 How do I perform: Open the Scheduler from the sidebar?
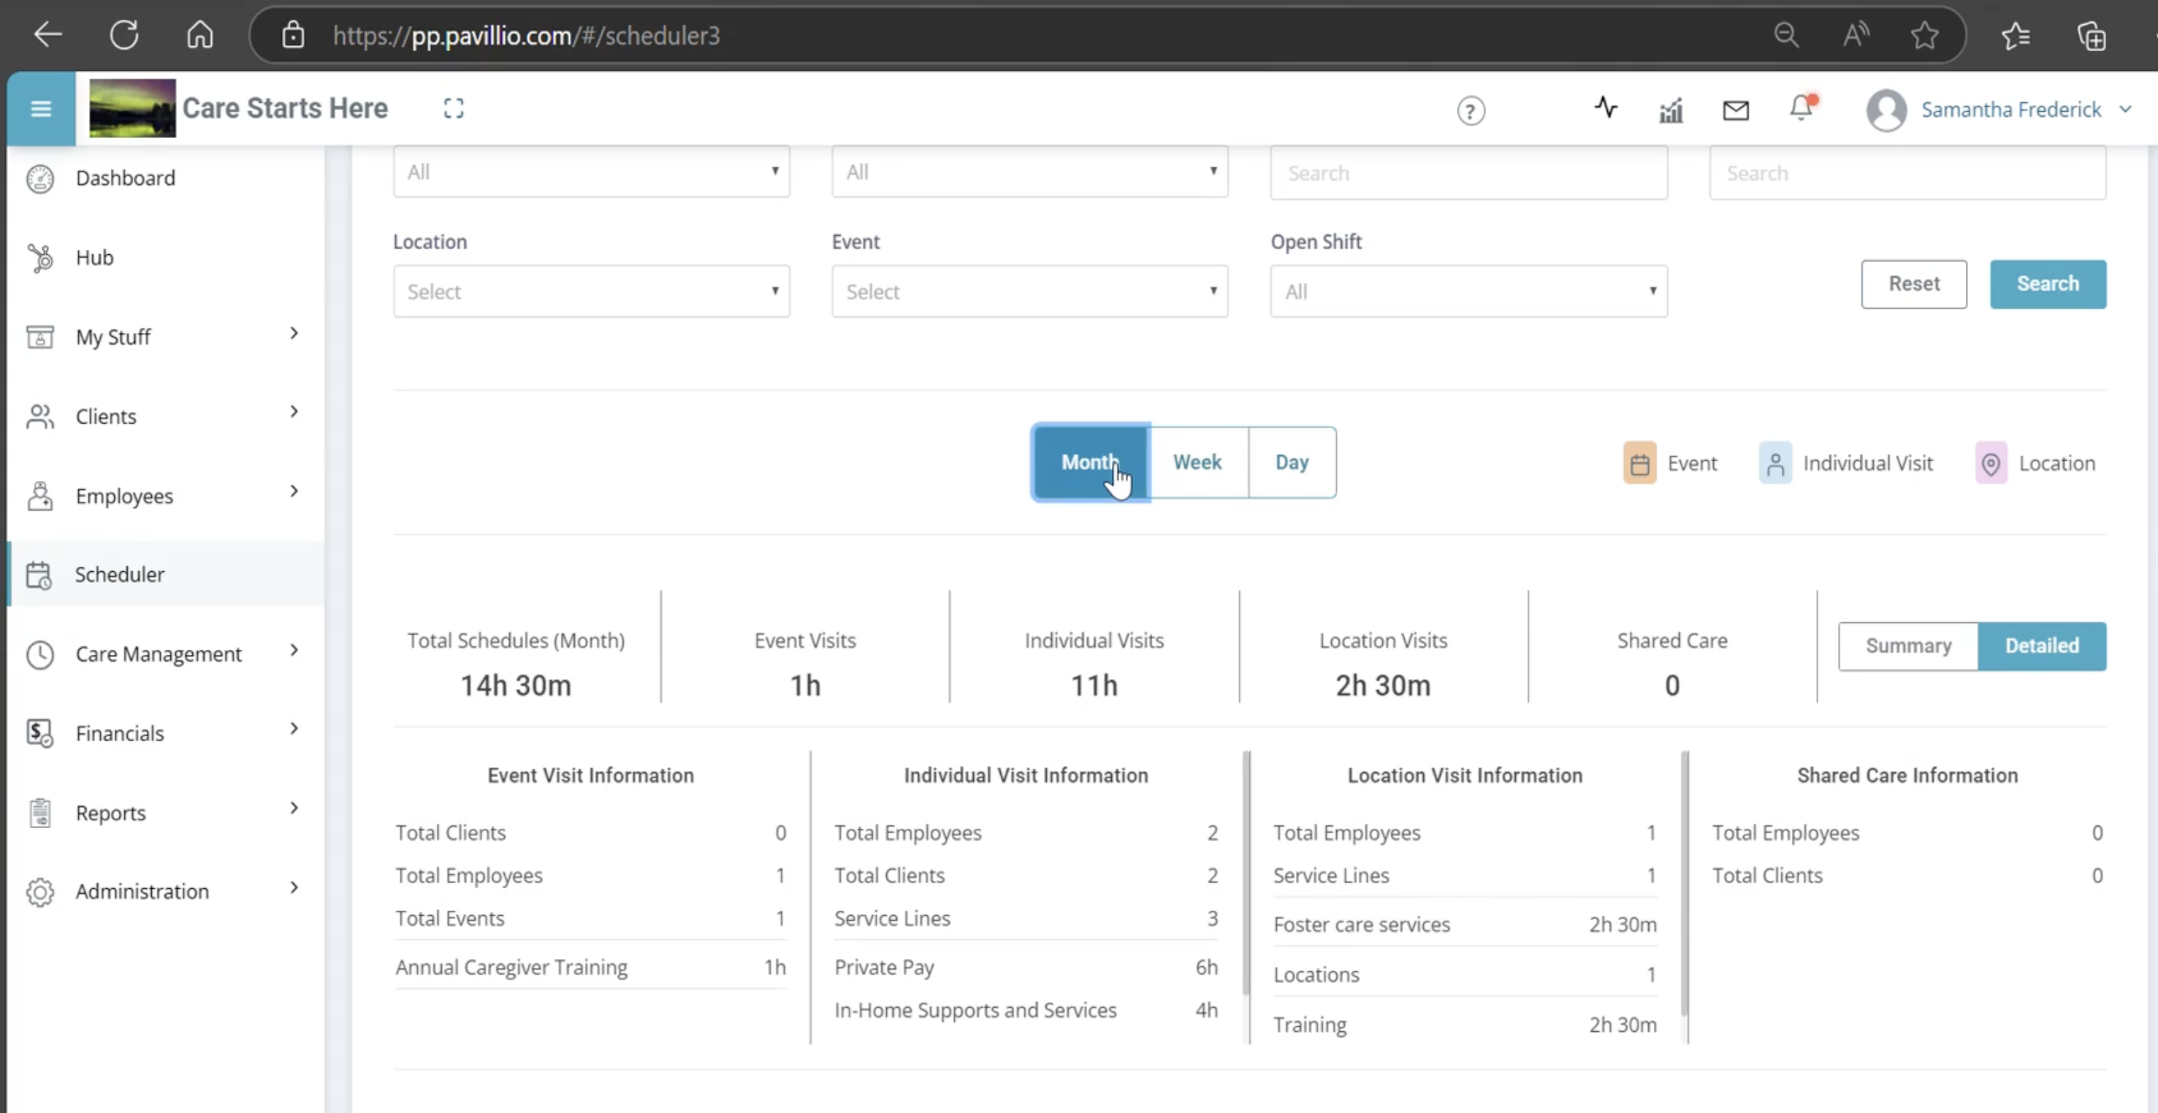click(x=119, y=575)
